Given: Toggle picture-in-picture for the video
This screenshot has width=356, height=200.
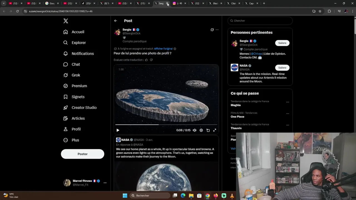Looking at the screenshot, I should coord(208,130).
